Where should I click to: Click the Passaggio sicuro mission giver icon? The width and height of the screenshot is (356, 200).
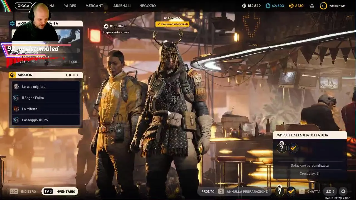[x=16, y=120]
